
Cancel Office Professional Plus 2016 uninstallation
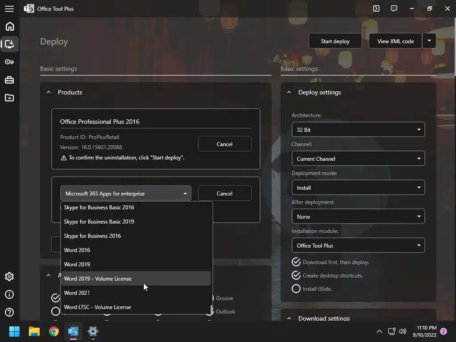[224, 144]
